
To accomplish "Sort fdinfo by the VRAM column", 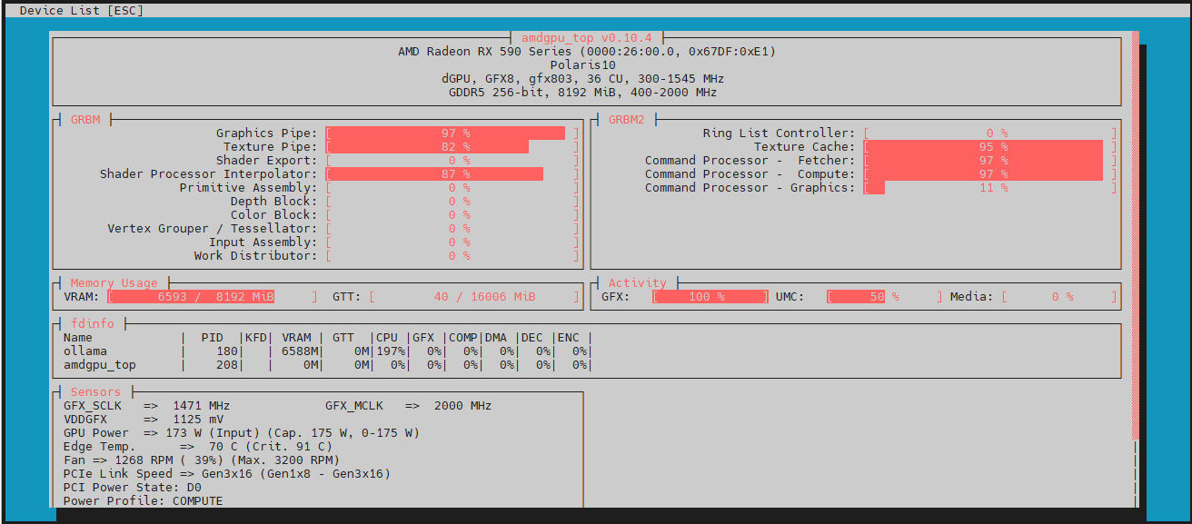I will [x=295, y=338].
